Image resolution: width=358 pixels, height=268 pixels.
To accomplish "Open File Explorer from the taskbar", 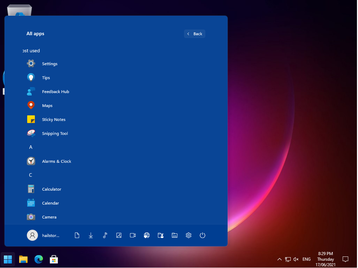I will point(23,259).
